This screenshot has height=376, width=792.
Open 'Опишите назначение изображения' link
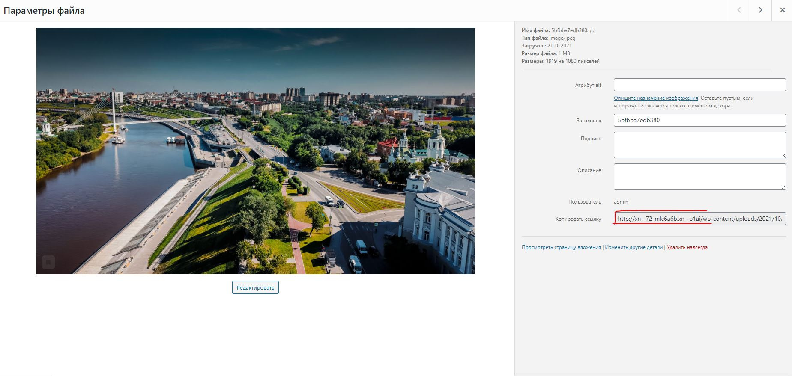coord(656,98)
